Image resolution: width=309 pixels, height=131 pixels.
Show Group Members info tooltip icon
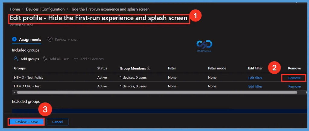pos(148,68)
